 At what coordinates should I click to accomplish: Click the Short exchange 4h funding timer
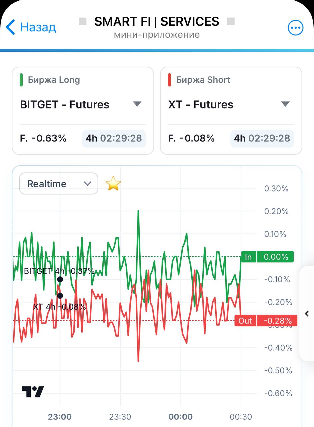[x=262, y=138]
